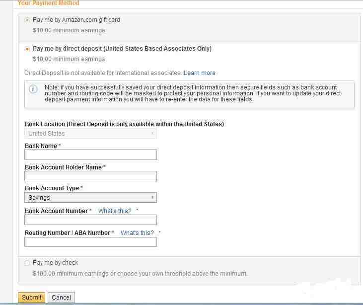This screenshot has width=363, height=305.
Task: Click the Bank Account Holder Name input
Action: pyautogui.click(x=90, y=176)
